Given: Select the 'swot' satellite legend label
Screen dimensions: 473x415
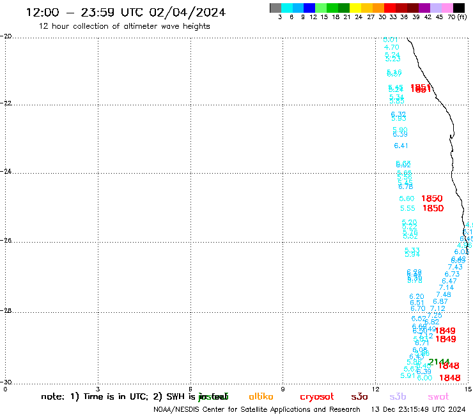Looking at the screenshot, I should [438, 397].
